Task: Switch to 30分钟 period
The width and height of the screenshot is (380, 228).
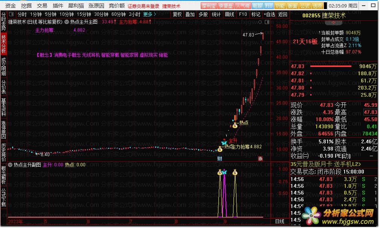Action: pos(101,15)
